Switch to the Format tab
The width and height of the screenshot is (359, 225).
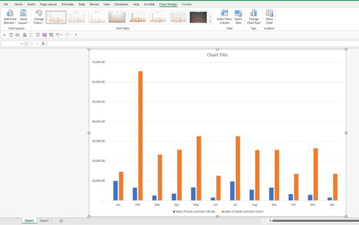(x=187, y=4)
